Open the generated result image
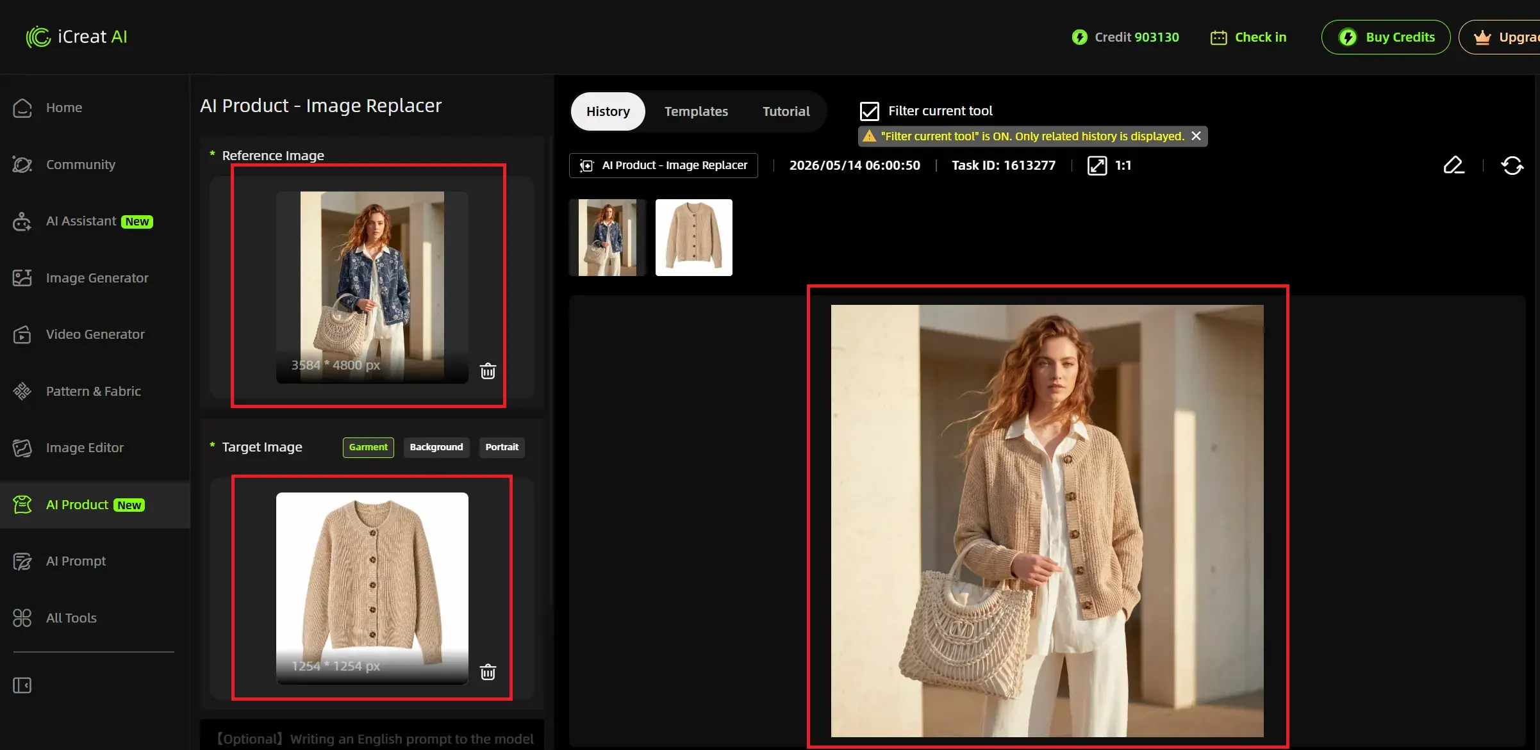 pos(1047,521)
